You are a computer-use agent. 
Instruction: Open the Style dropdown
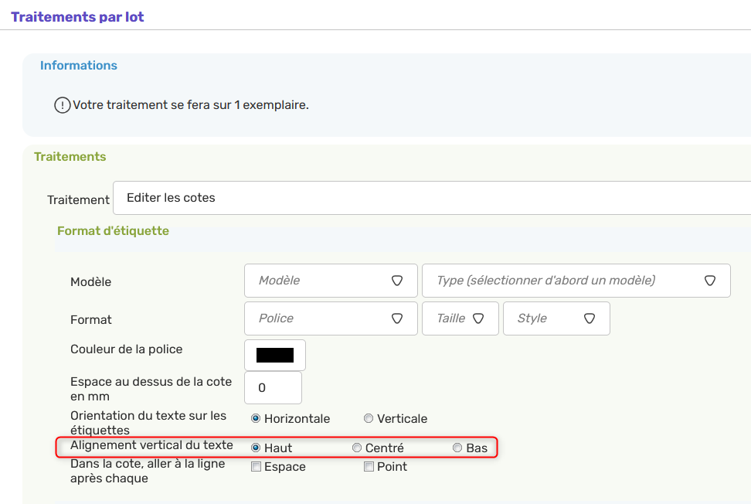coord(556,318)
